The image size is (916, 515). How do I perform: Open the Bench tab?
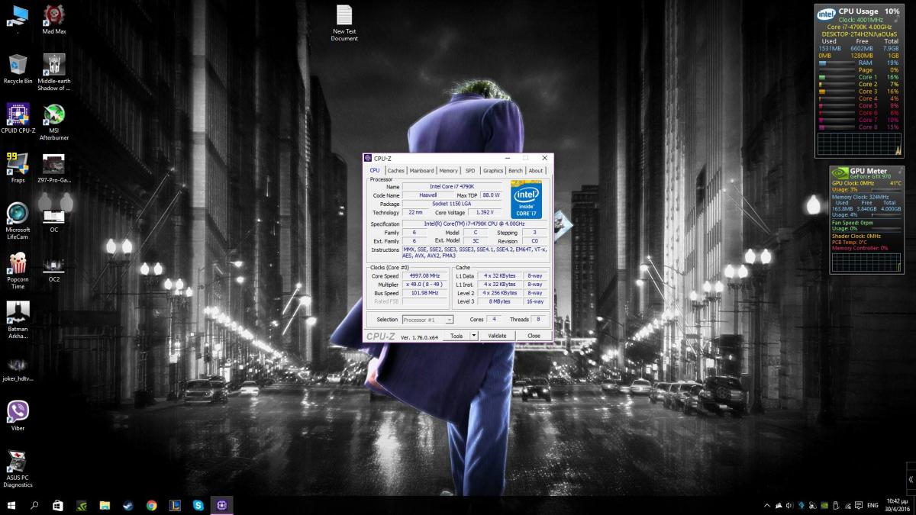tap(516, 170)
